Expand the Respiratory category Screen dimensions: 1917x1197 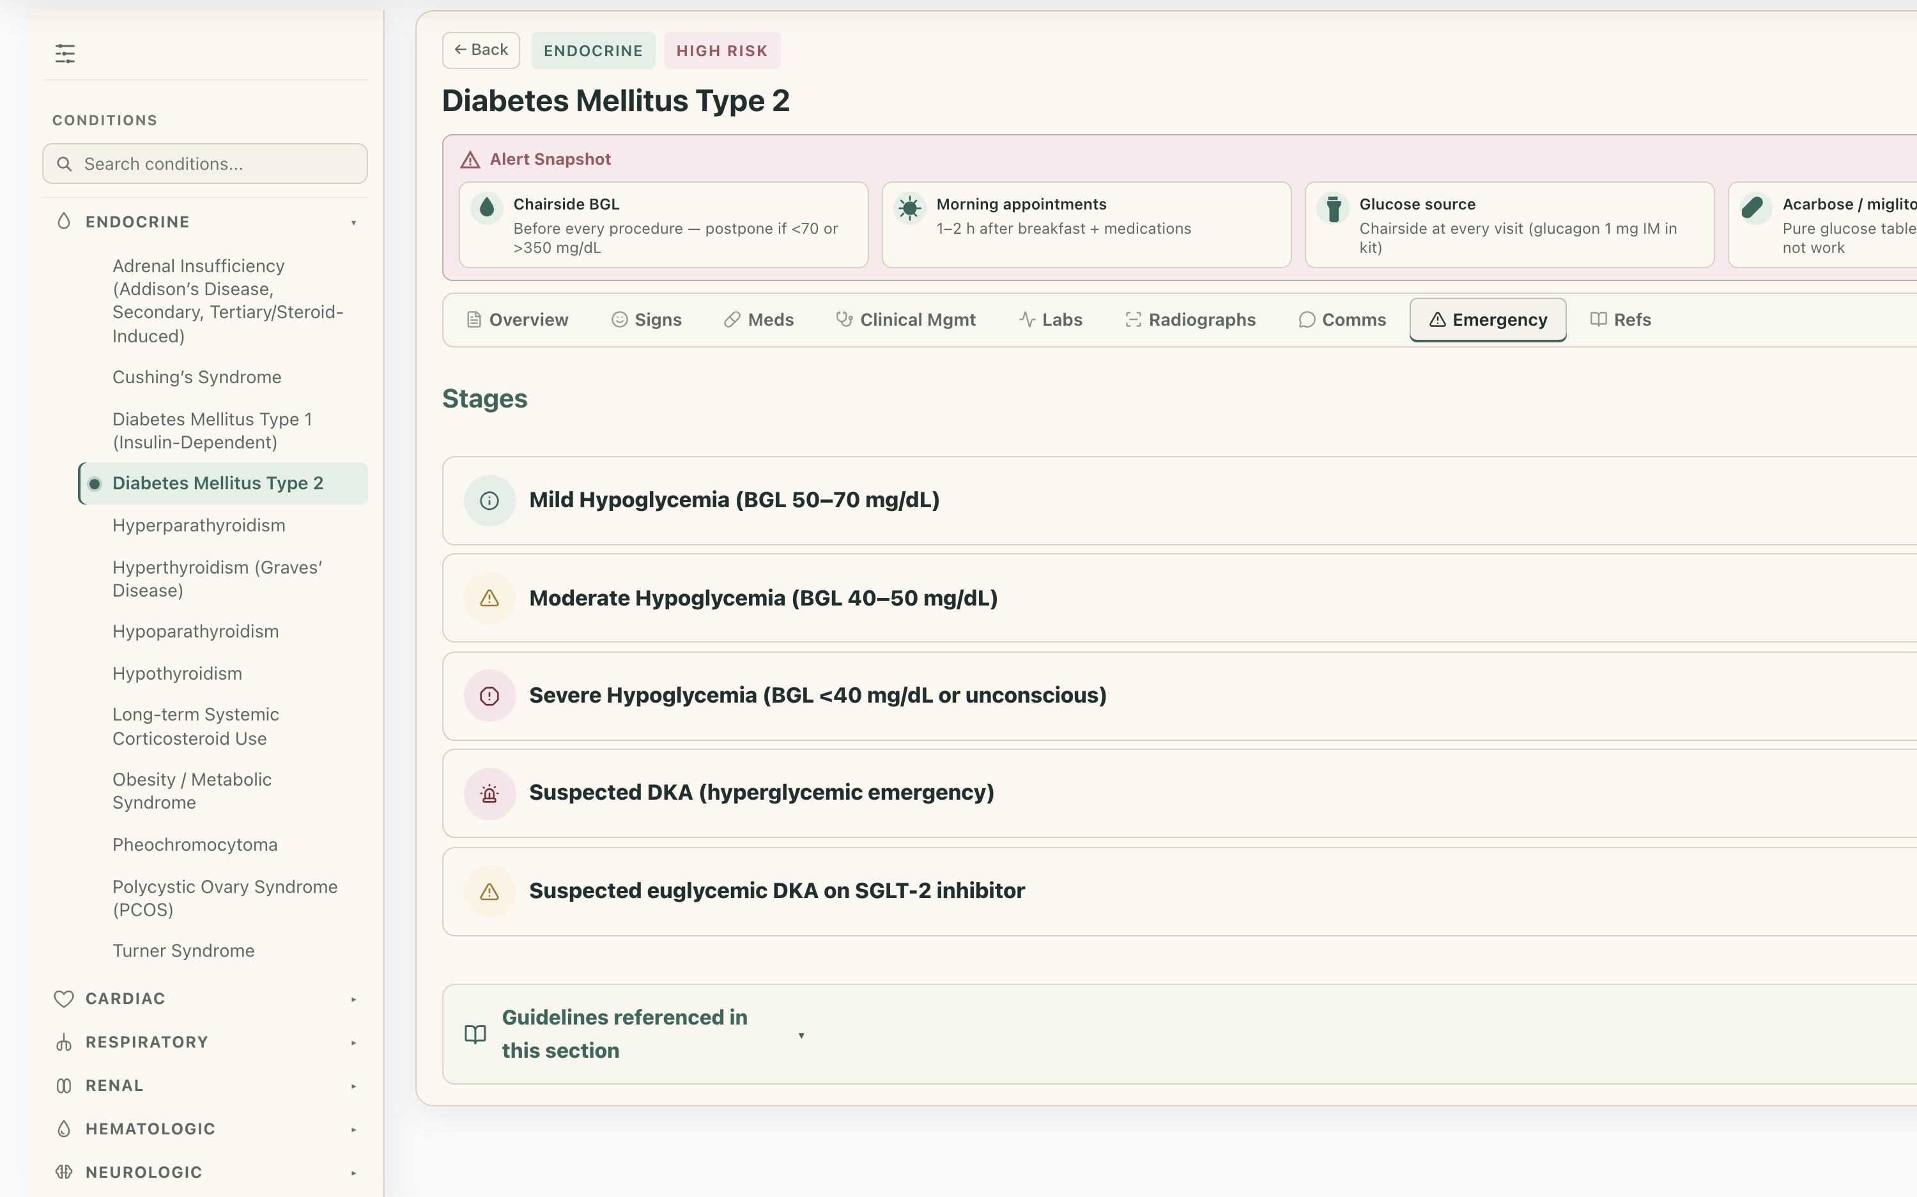pos(205,1042)
